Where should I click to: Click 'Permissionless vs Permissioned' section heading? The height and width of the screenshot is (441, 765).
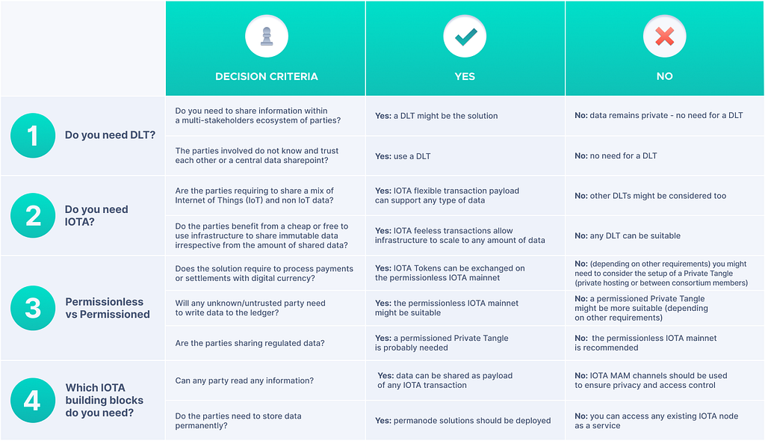coord(107,308)
